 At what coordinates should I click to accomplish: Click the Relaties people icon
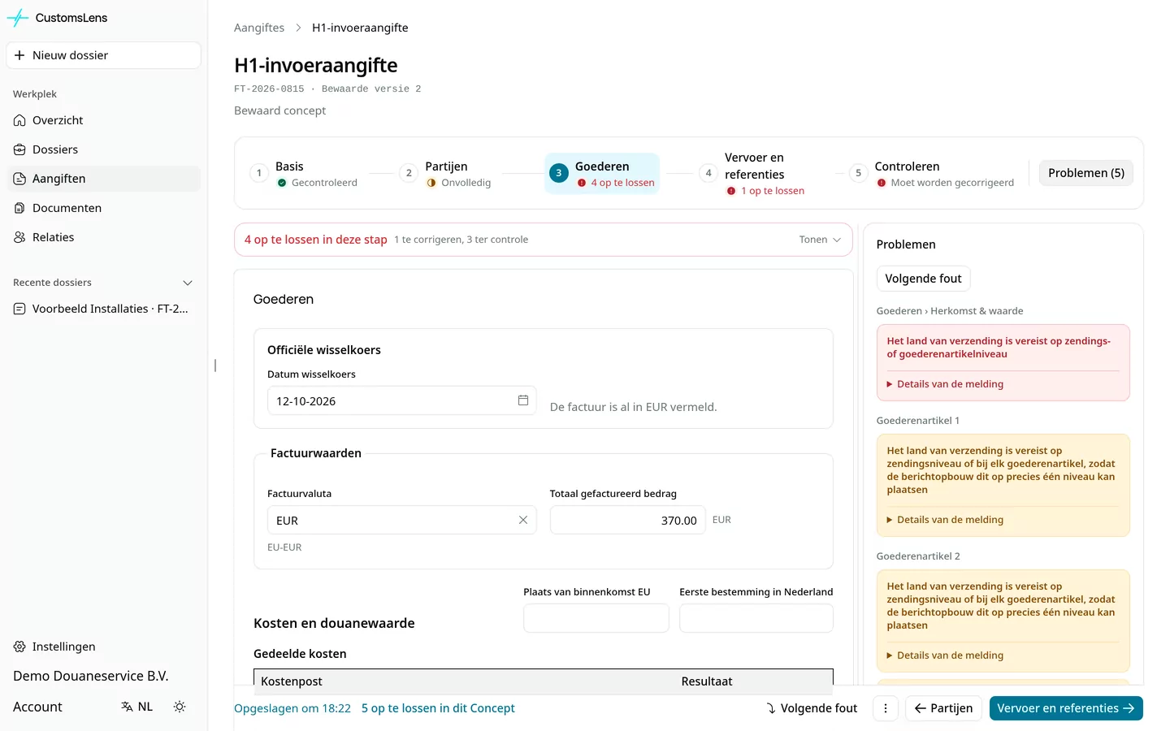[19, 237]
